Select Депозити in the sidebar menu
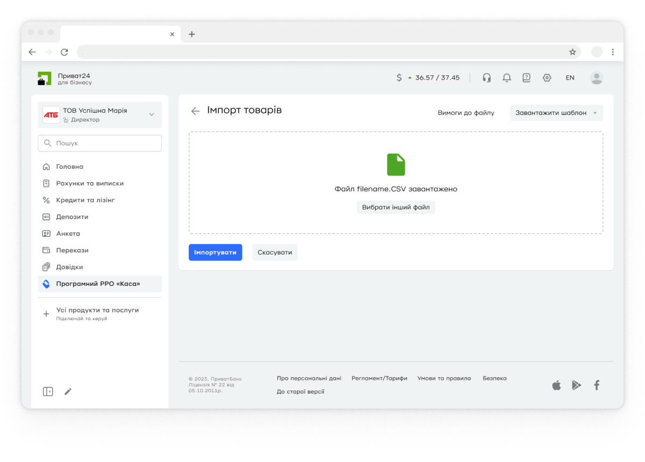645x462 pixels. tap(72, 217)
